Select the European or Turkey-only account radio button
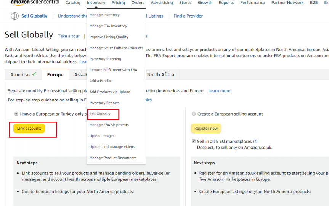 coord(16,114)
